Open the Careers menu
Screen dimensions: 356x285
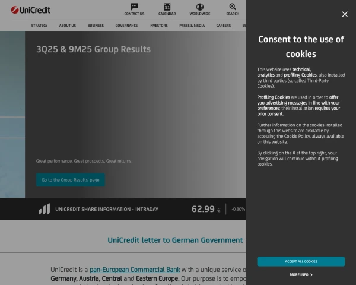(x=224, y=26)
